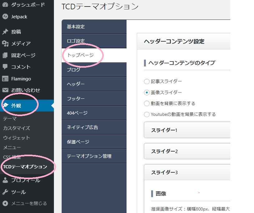
Task: Click the user icon beside プロフィール
Action: click(5, 180)
